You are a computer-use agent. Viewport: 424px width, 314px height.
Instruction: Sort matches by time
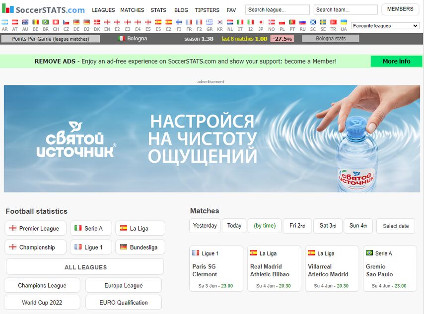click(x=265, y=226)
